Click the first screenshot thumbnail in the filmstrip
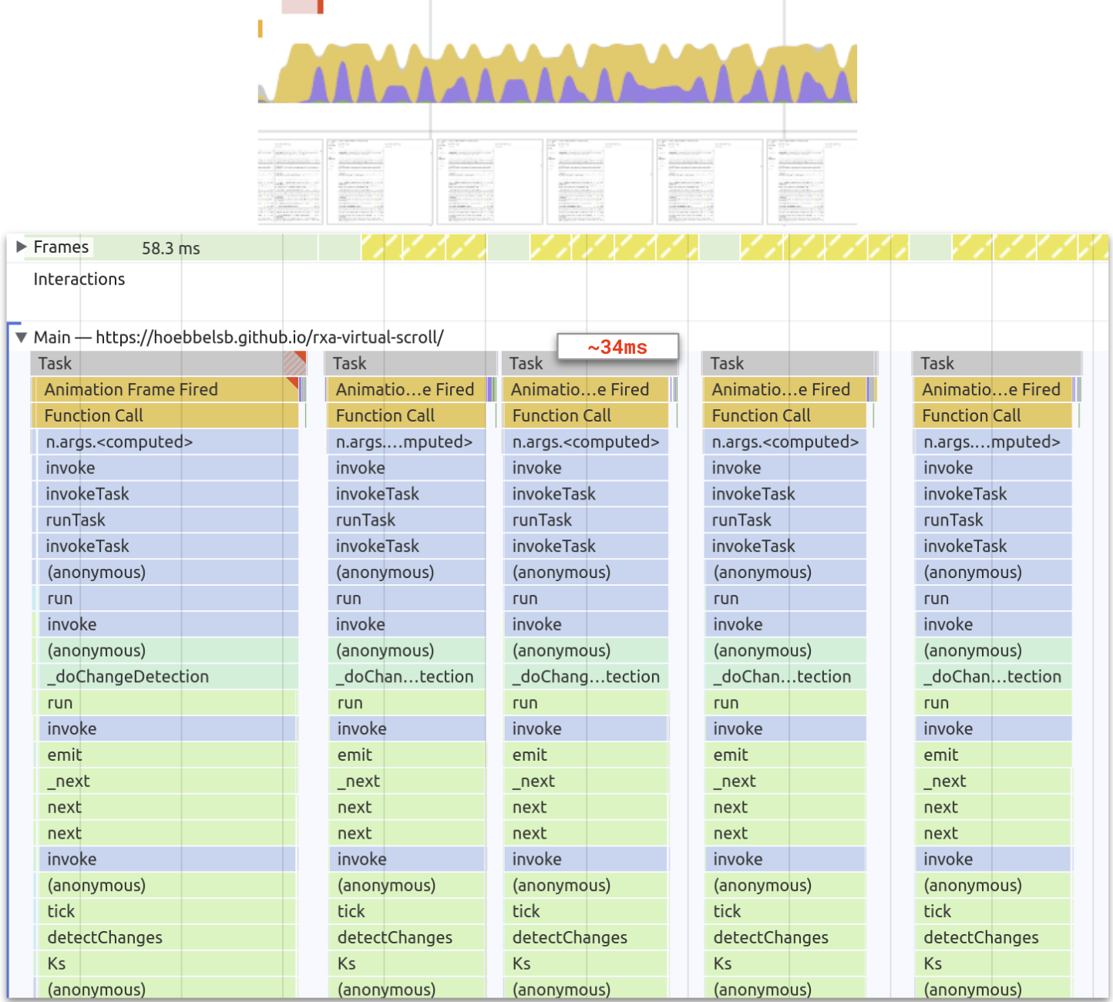This screenshot has width=1113, height=1002. click(x=291, y=182)
